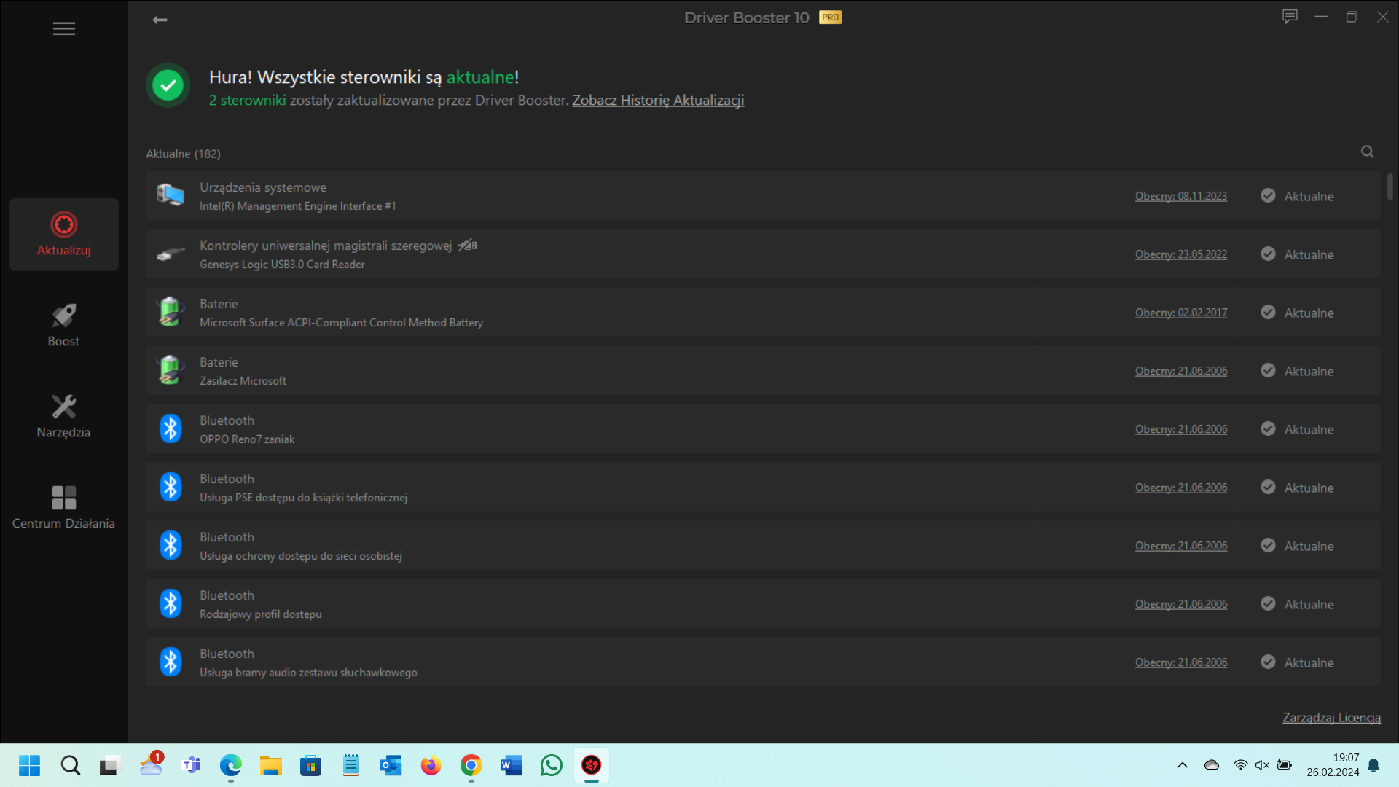Show hidden system tray icons chevron
Image resolution: width=1399 pixels, height=787 pixels.
(x=1182, y=765)
